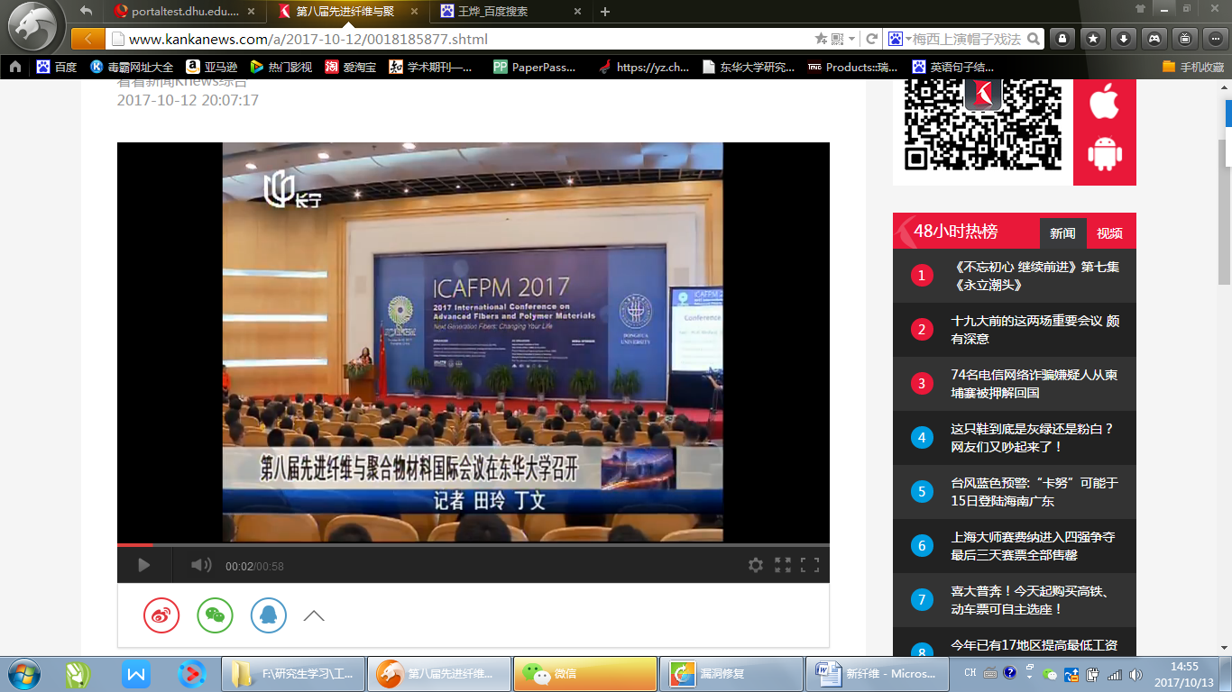Share the video to Weibo

point(161,615)
